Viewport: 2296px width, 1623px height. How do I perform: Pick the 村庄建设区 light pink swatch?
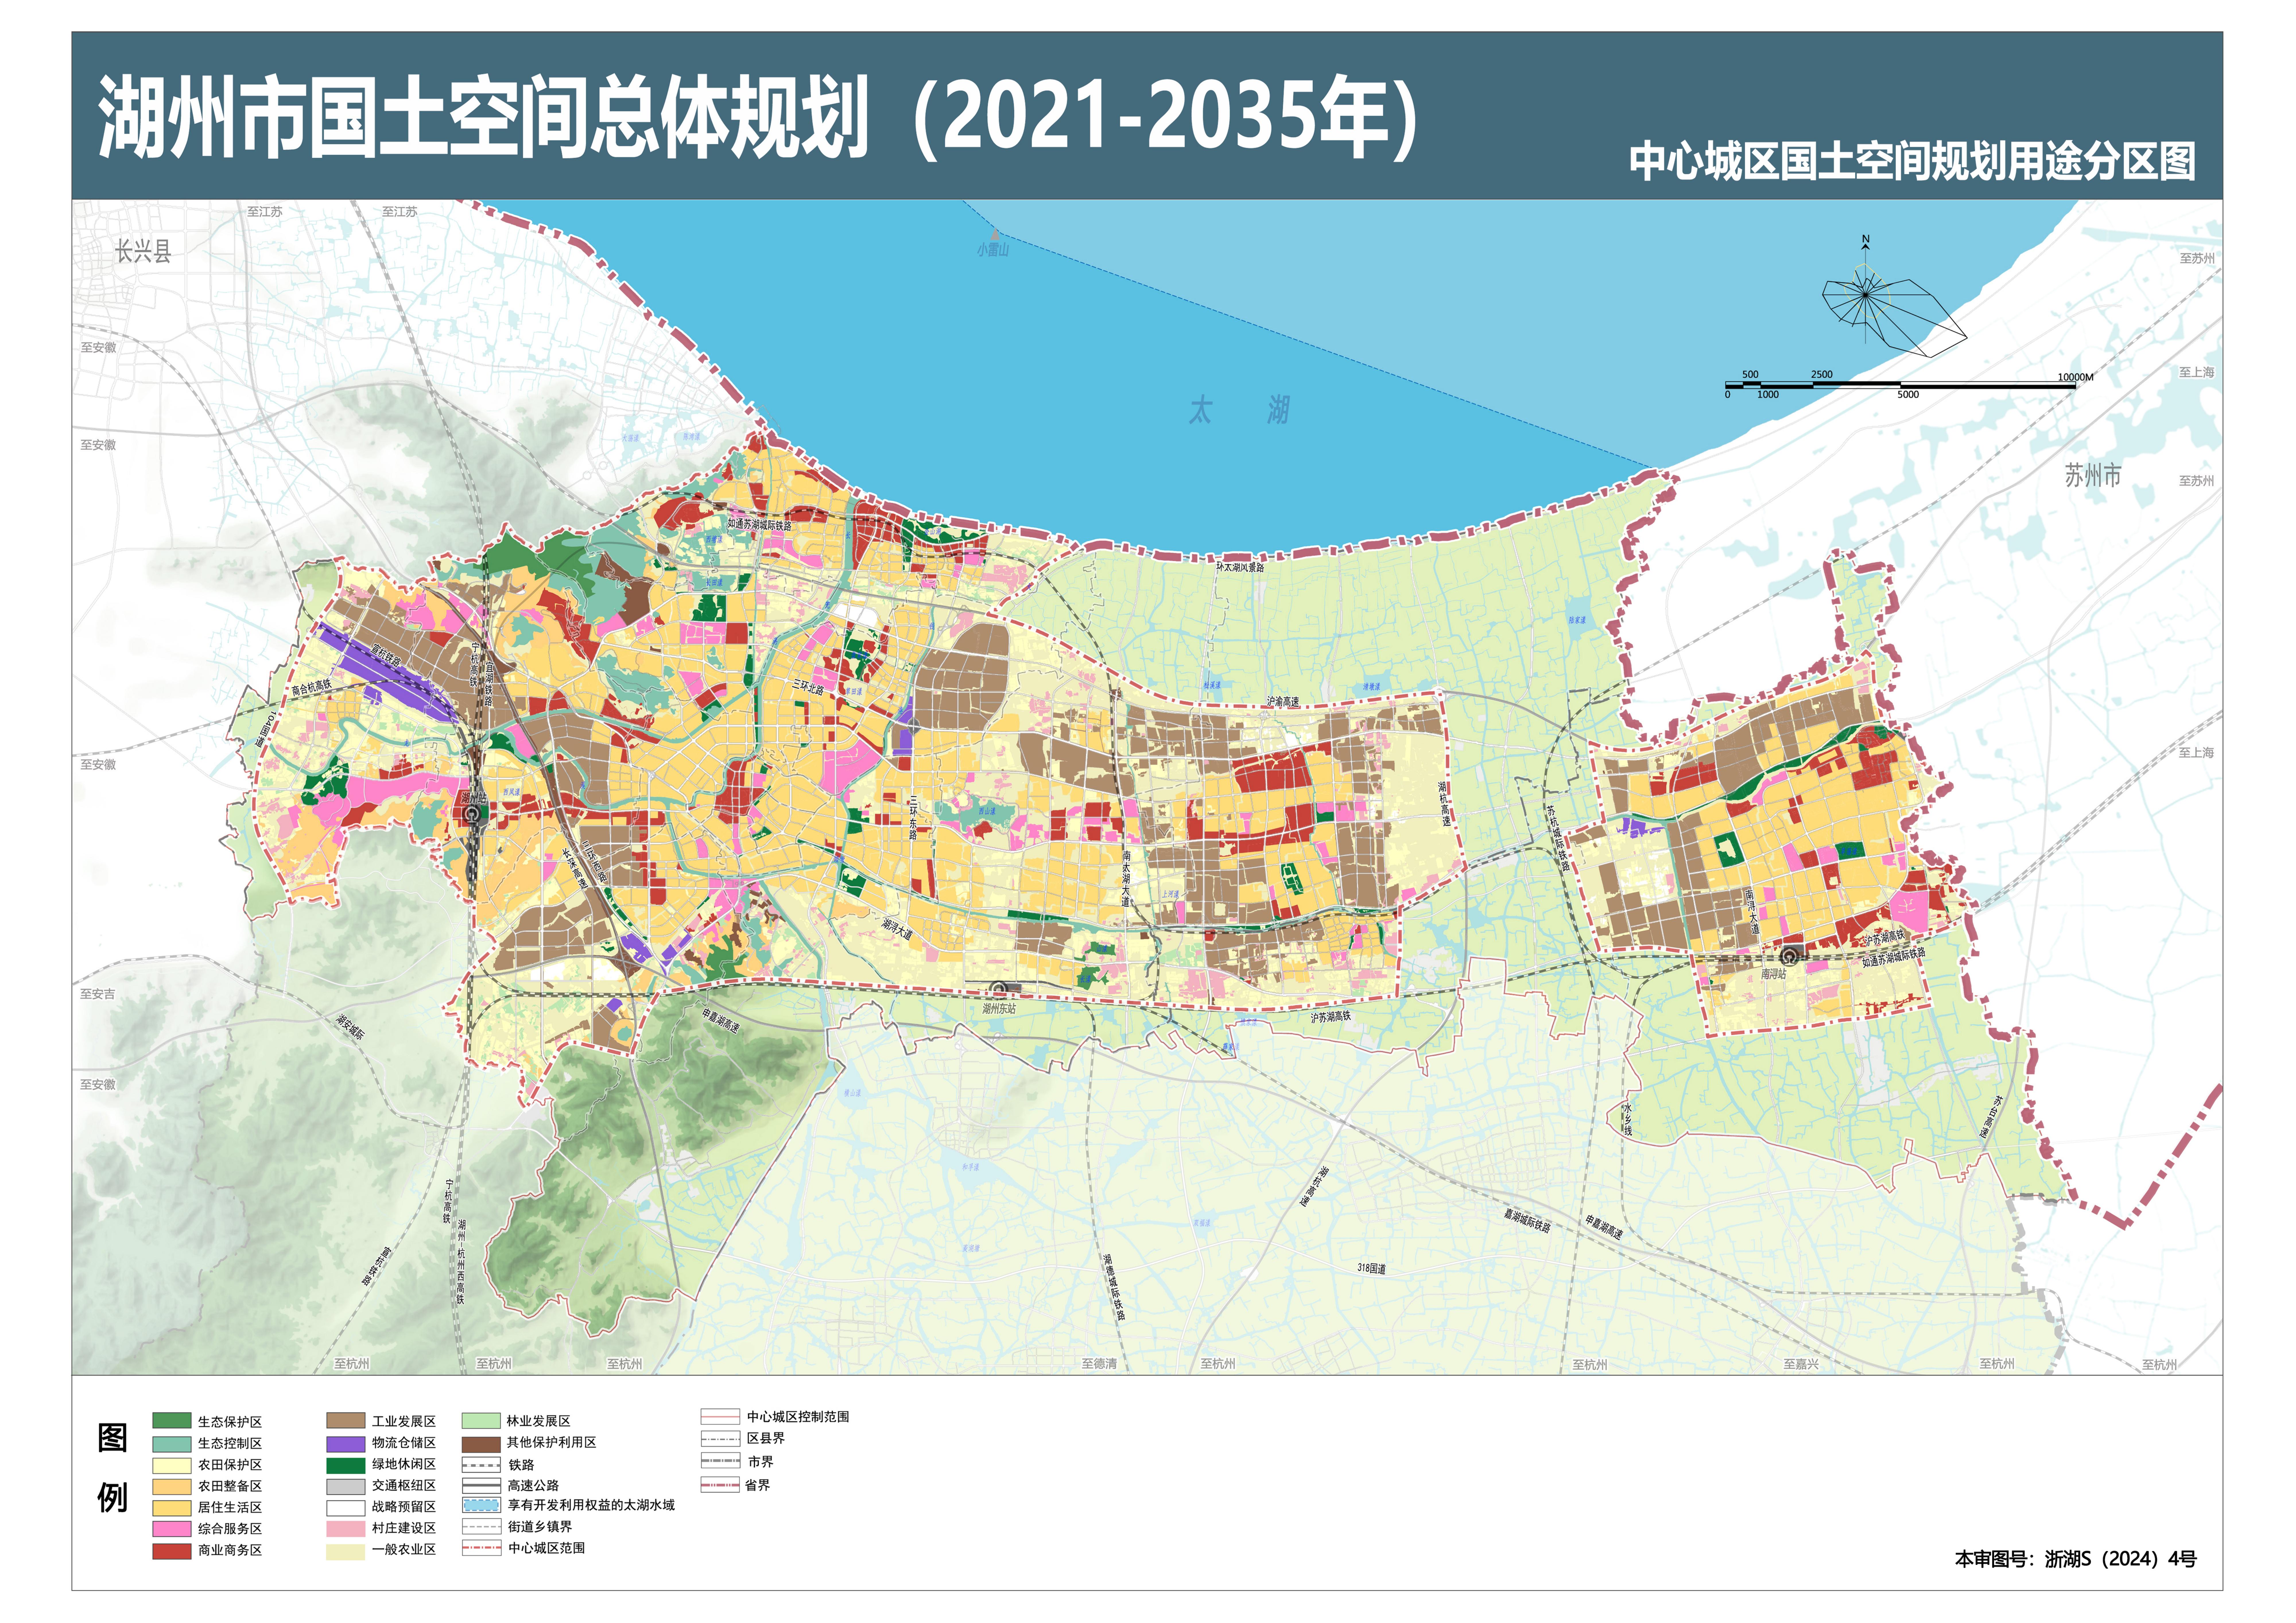click(x=346, y=1529)
